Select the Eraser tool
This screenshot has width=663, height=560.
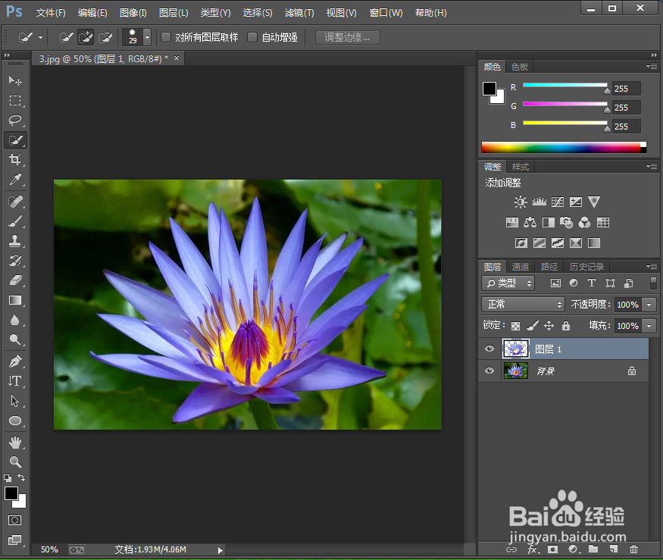[15, 280]
